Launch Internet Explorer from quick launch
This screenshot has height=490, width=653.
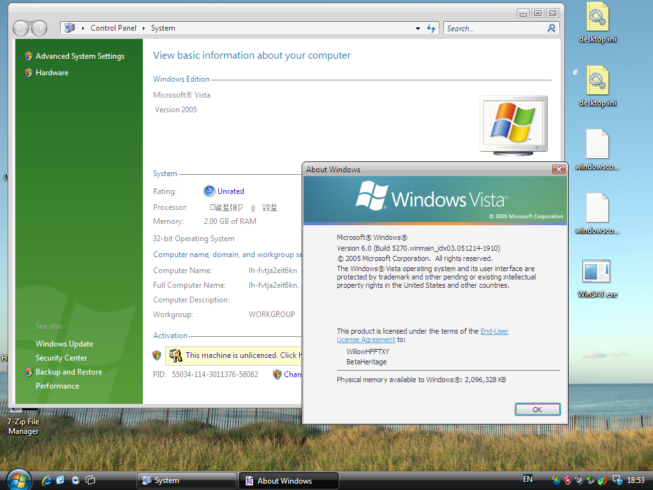47,480
